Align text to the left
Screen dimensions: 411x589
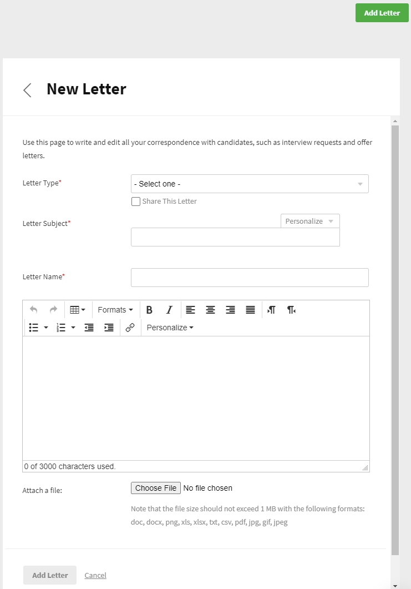190,310
